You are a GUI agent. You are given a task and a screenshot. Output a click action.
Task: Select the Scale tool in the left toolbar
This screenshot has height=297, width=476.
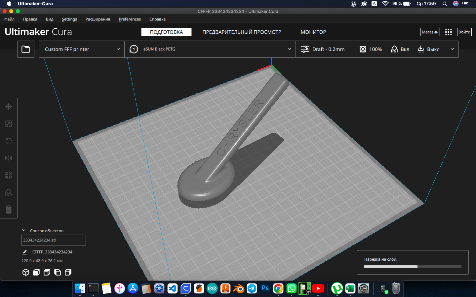[x=9, y=124]
